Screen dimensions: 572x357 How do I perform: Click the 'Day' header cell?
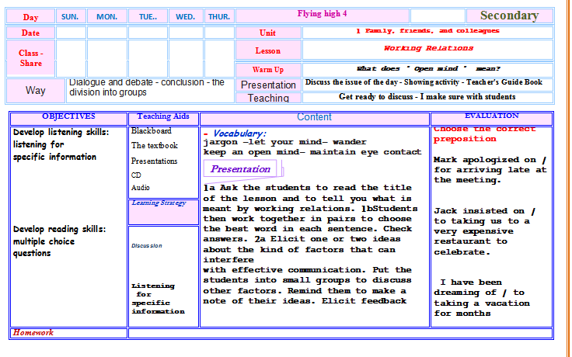pos(30,17)
